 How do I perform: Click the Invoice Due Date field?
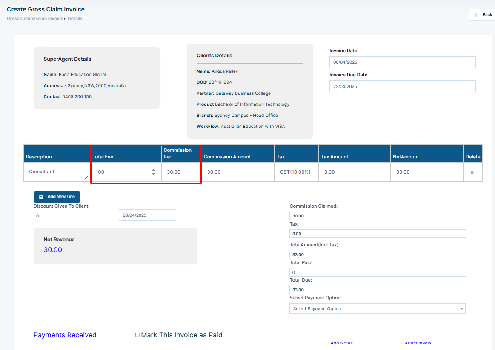tap(402, 86)
